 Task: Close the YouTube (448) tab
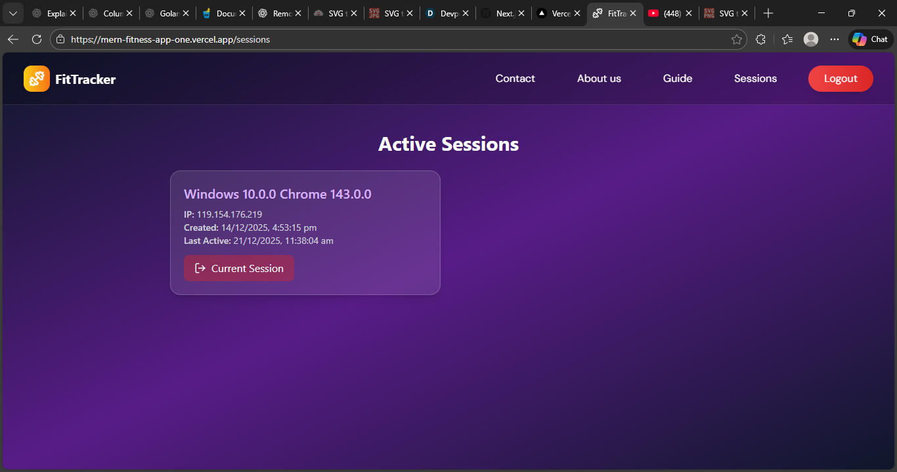689,13
